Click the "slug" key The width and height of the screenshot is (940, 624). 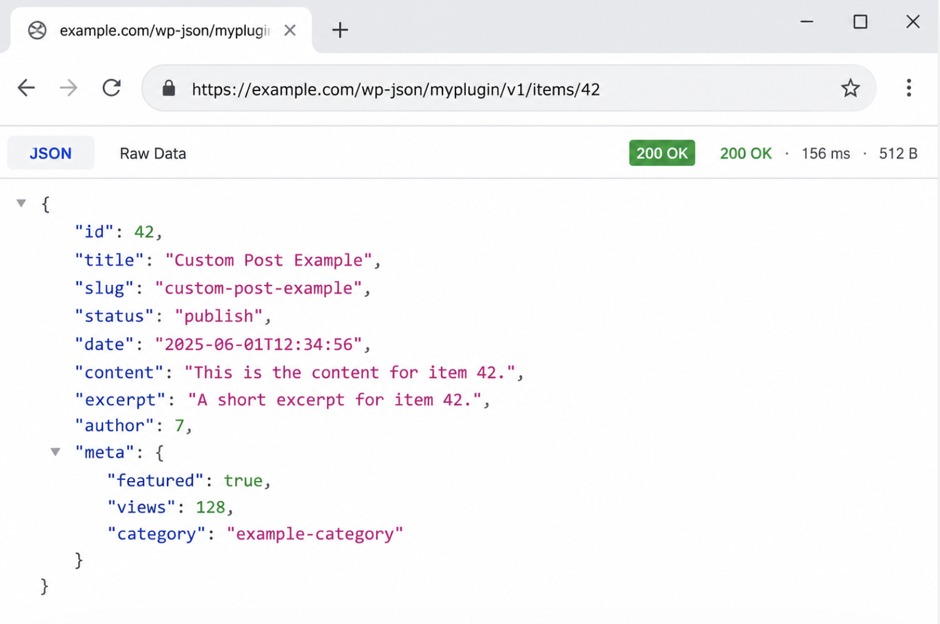pos(104,288)
